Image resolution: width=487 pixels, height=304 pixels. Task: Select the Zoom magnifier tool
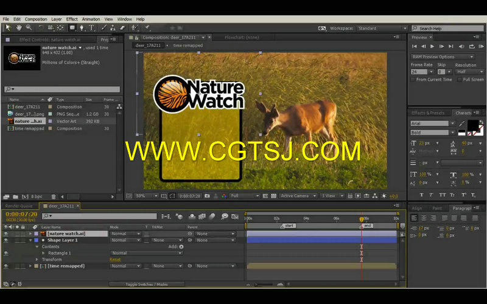(x=29, y=28)
